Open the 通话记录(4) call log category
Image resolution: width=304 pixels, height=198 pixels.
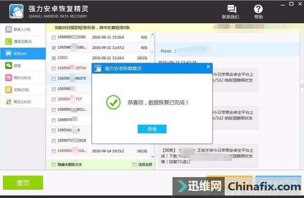[x=23, y=41]
